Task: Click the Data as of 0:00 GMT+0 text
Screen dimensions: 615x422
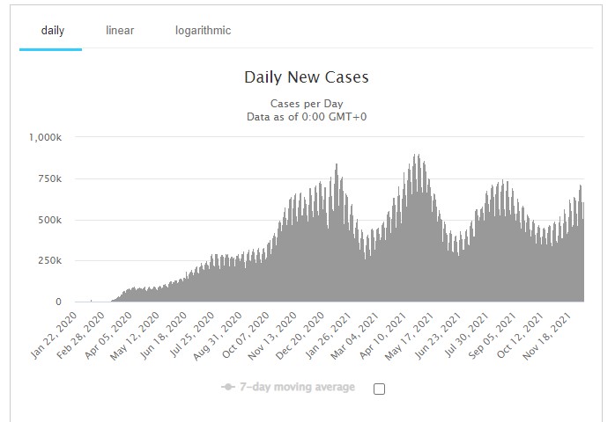Action: (x=307, y=116)
